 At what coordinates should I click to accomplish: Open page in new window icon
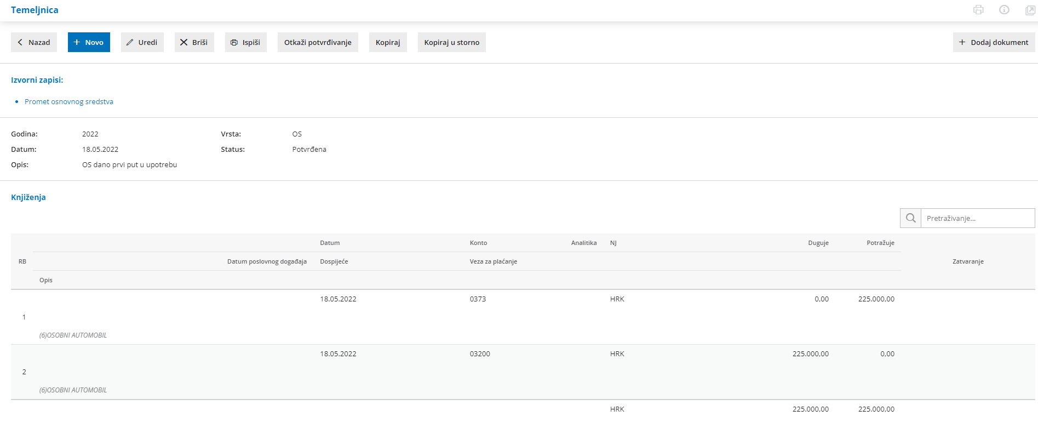pyautogui.click(x=1030, y=10)
